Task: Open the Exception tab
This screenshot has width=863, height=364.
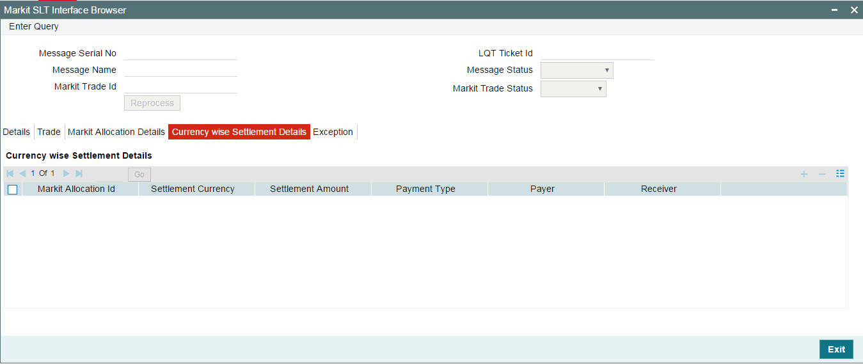Action: point(333,132)
